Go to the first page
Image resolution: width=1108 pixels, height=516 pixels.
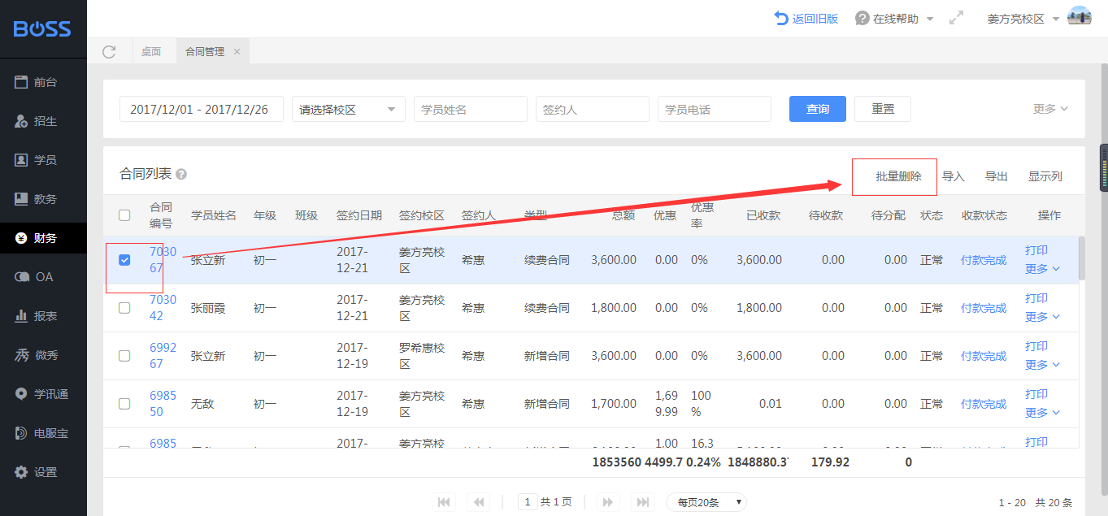tap(444, 502)
